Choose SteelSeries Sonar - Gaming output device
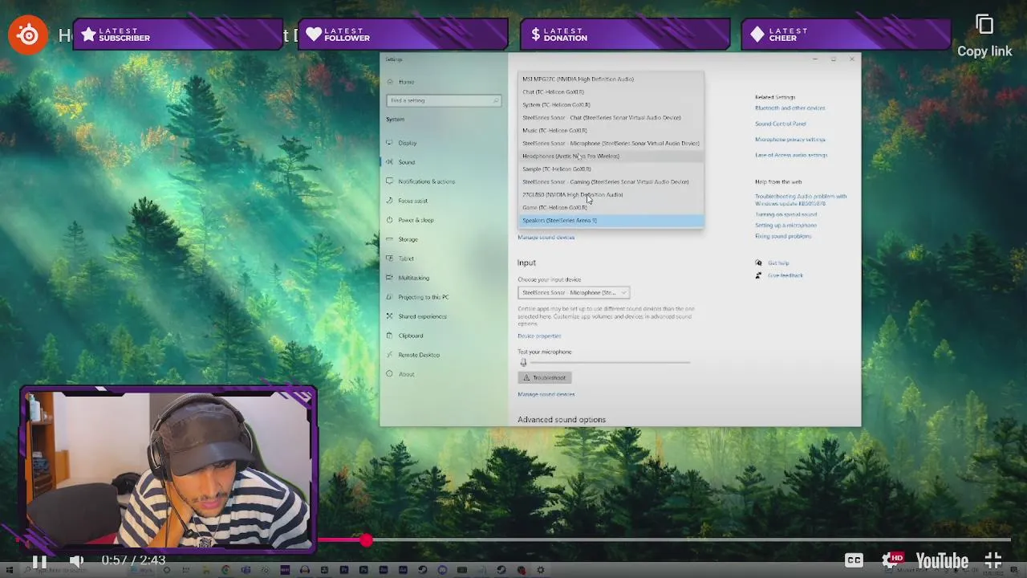 coord(611,181)
